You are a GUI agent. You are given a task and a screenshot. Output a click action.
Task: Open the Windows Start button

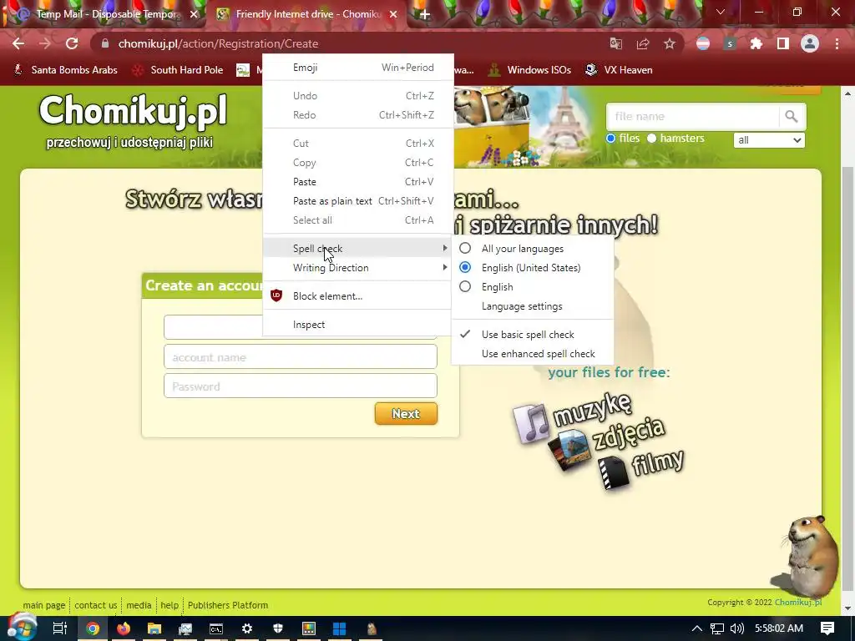(x=21, y=628)
